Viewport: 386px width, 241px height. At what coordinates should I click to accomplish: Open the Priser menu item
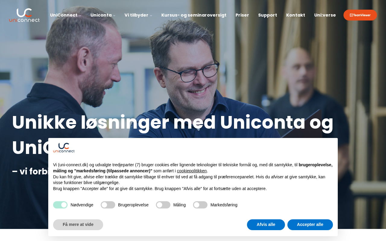[242, 15]
